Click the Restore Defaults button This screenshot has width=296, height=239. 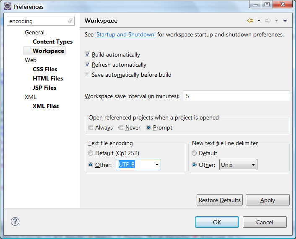pyautogui.click(x=220, y=200)
